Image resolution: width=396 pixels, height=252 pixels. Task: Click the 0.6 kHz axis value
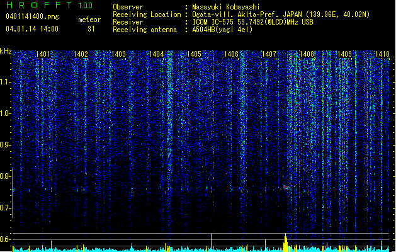[5, 239]
